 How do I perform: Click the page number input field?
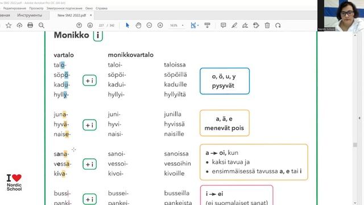pos(101,25)
